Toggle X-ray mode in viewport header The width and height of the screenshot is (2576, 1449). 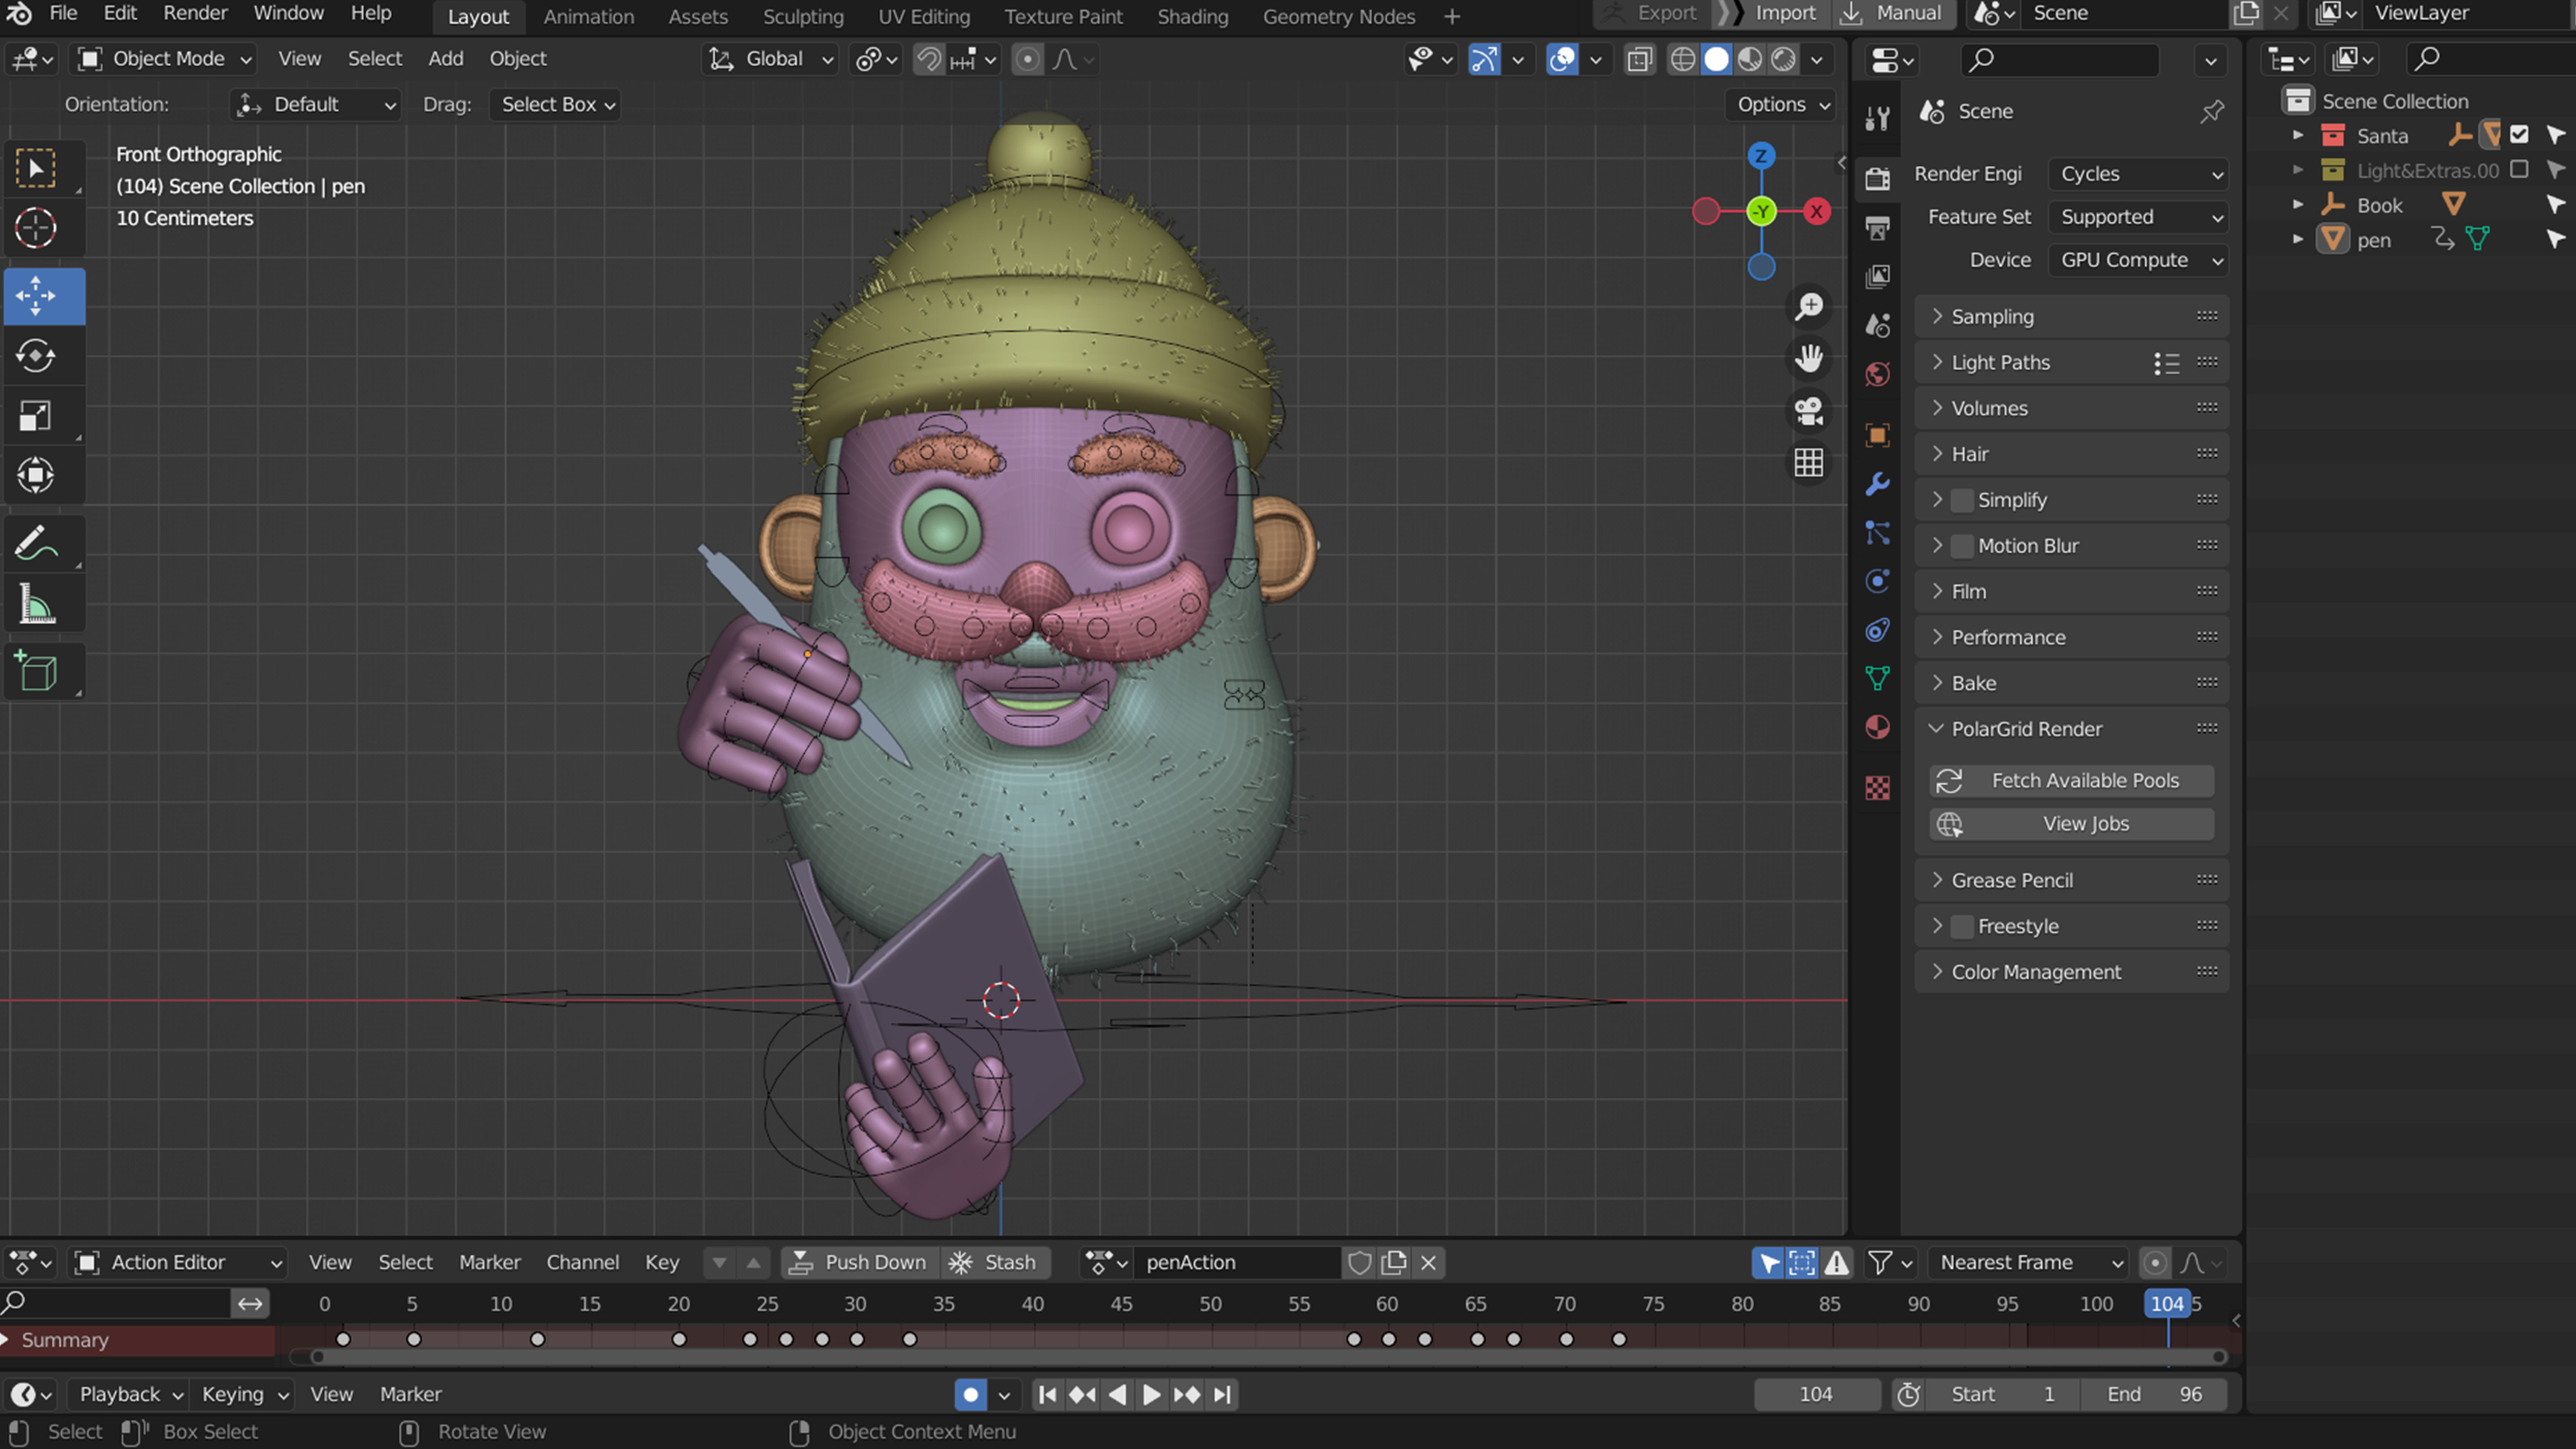tap(1639, 59)
